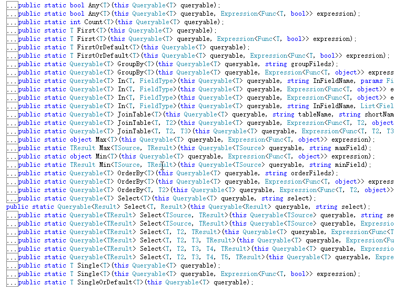
Task: Expand the object Max<T> method block
Action: tap(12, 140)
